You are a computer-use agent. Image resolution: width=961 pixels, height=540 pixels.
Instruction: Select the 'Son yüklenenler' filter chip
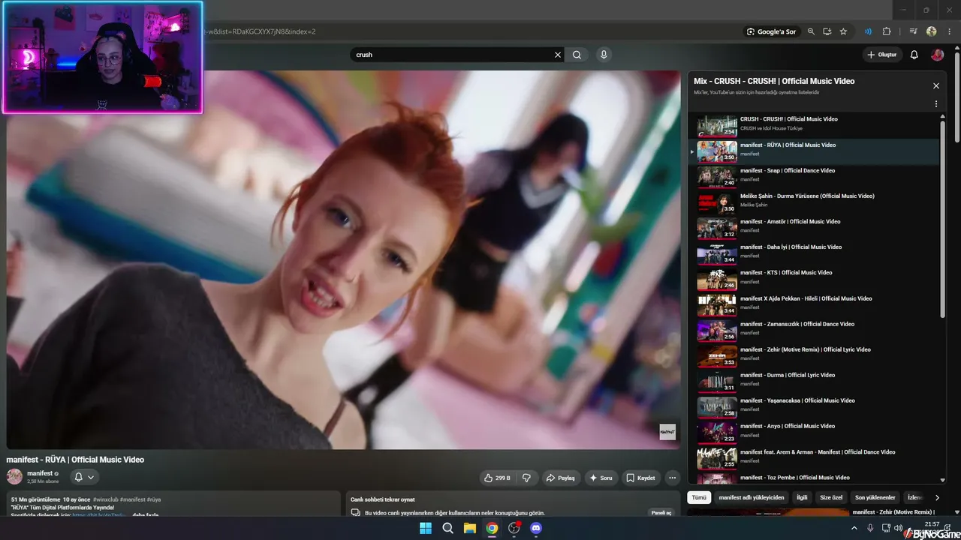point(875,497)
